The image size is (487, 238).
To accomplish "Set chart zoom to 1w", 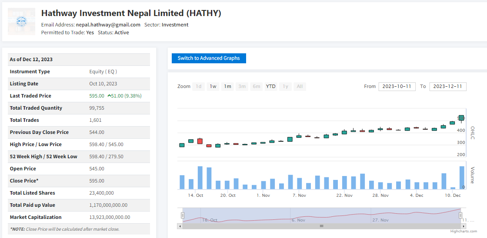I will tap(213, 86).
